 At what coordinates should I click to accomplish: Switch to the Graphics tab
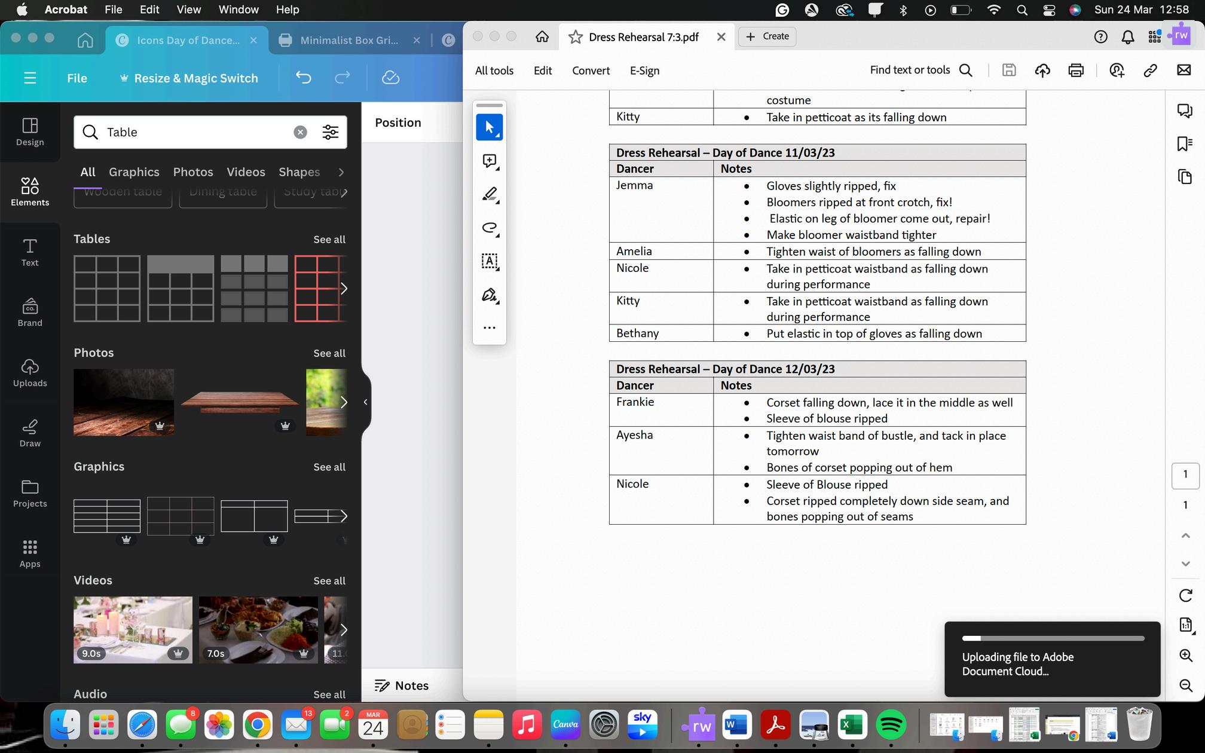[x=134, y=172]
